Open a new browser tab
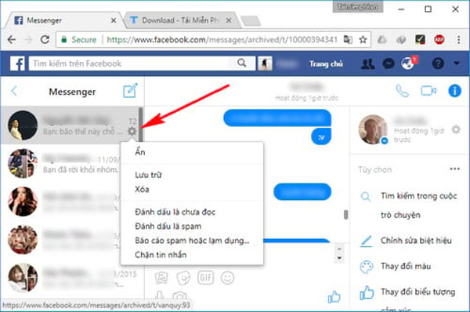Screen dimensions: 470x312 click(x=251, y=20)
